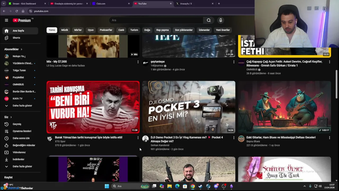This screenshot has width=339, height=191.
Task: Select the Canlı filter chip
Action: tap(121, 30)
